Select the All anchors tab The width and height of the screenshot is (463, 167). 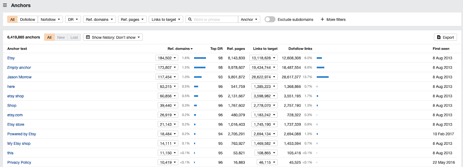pyautogui.click(x=49, y=37)
